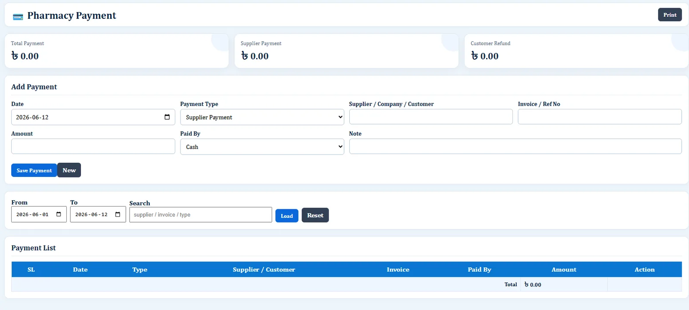Click the ৳ 0.00 total amount in table footer
Image resolution: width=689 pixels, height=310 pixels.
point(533,285)
